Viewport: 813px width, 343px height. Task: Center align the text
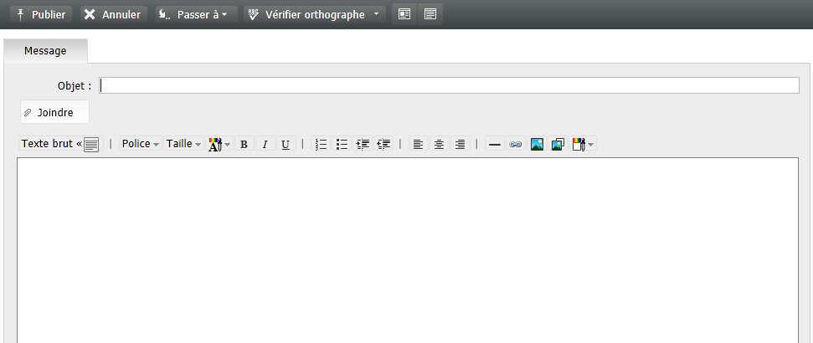coord(440,144)
